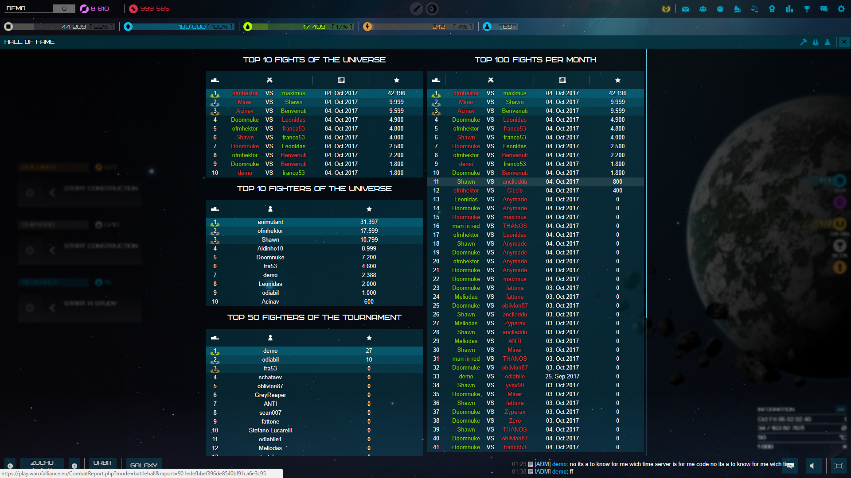Open Shawn VS ancileddu fight row 11
The image size is (851, 478).
tap(535, 182)
